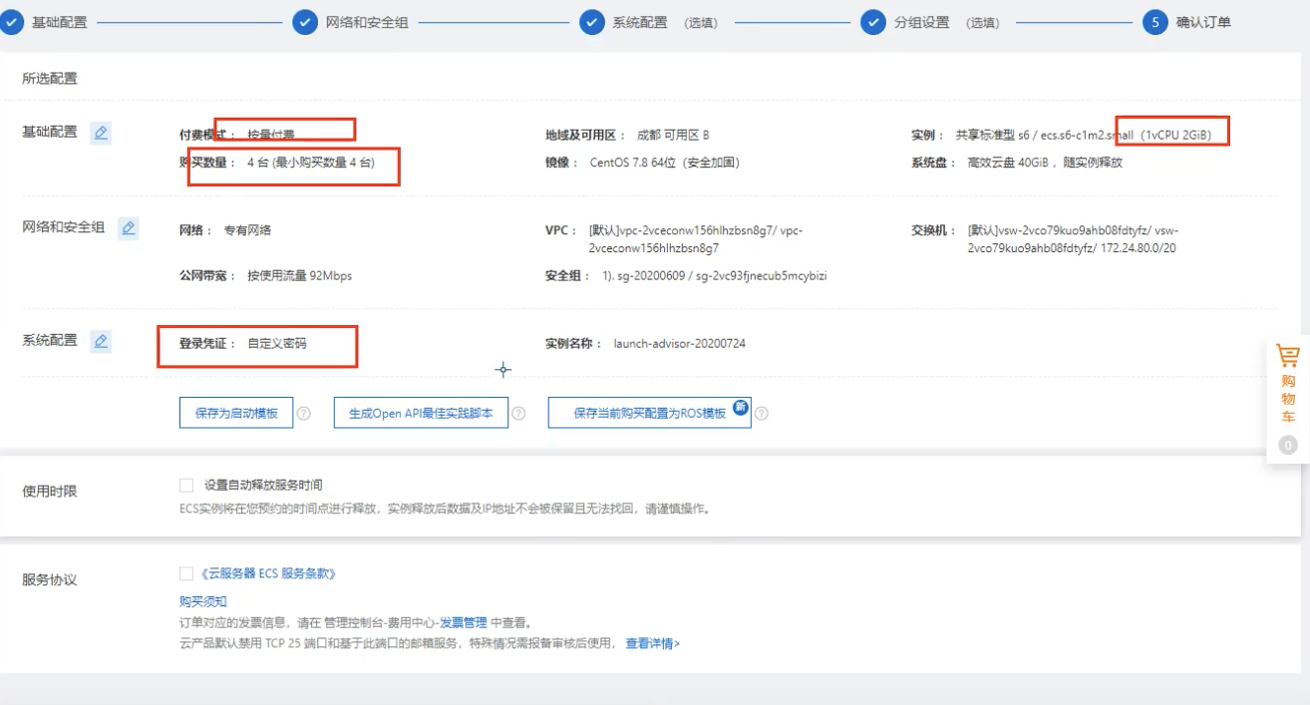Enable 设置自动释放服务时间 checkbox
Viewport: 1310px width, 705px height.
pos(185,485)
